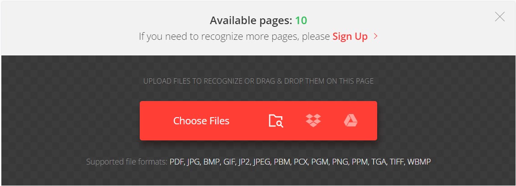The width and height of the screenshot is (516, 186).
Task: Select the green available pages number 10
Action: pyautogui.click(x=301, y=21)
